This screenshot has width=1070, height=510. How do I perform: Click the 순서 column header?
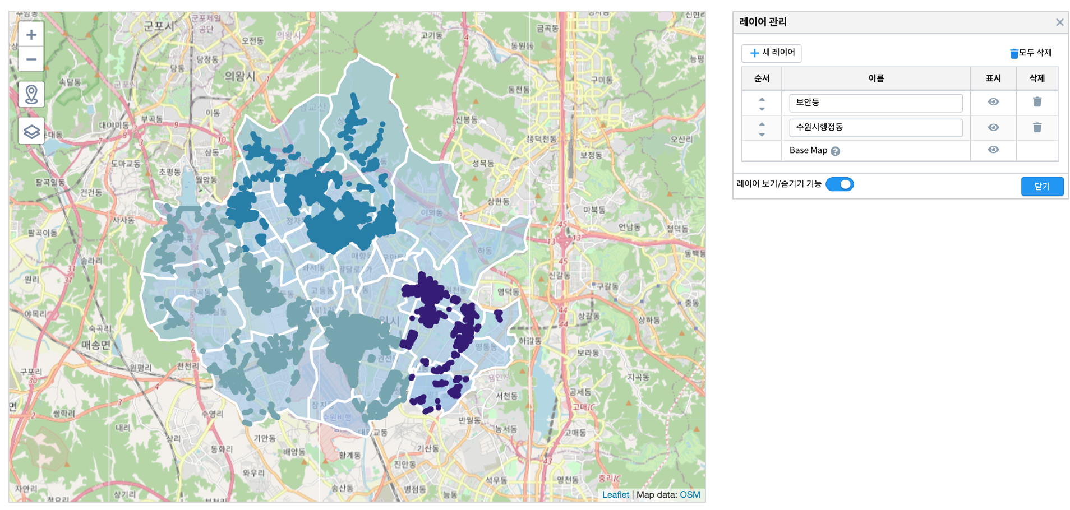click(x=762, y=78)
